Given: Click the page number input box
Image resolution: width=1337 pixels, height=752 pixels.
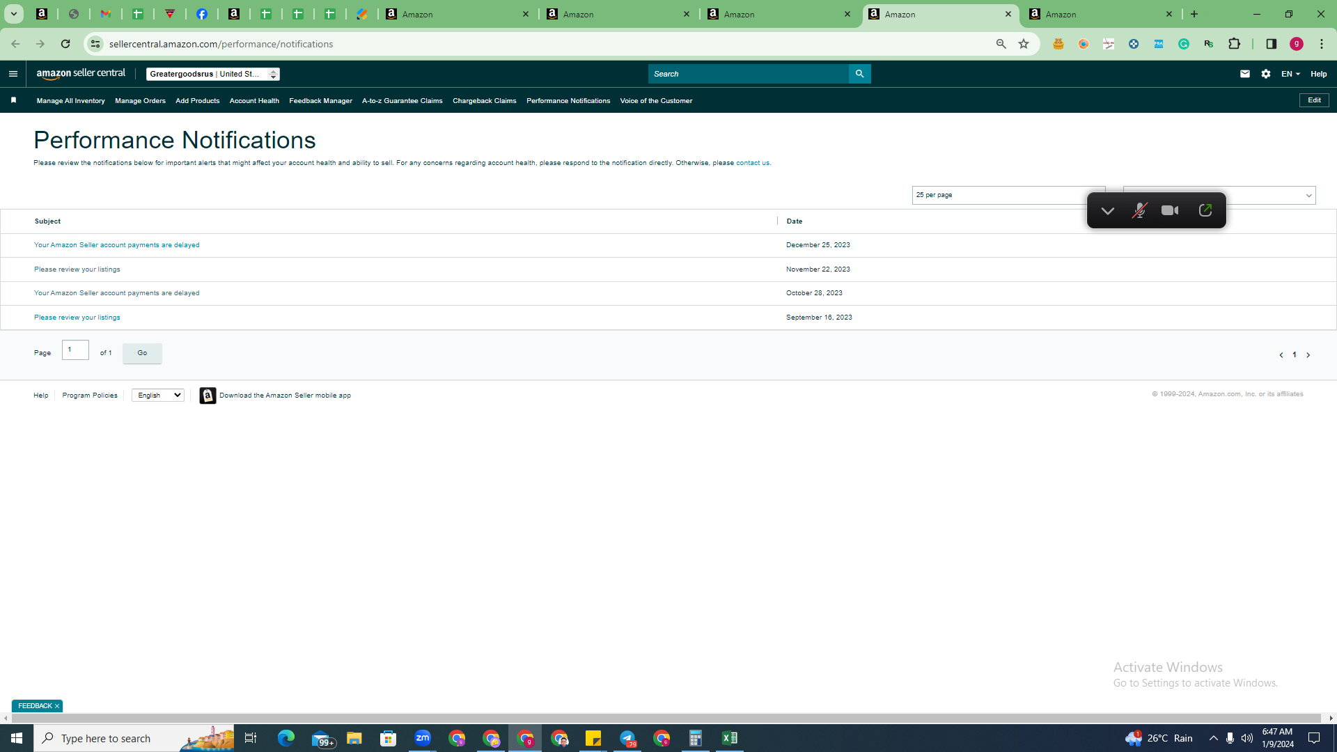Looking at the screenshot, I should click(x=75, y=350).
